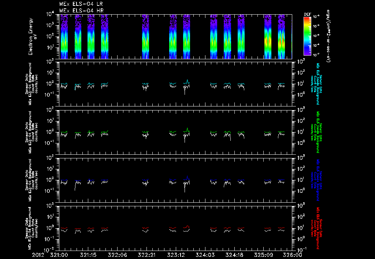Click the red trace bump in the bottom panel
The image size is (375, 259).
(187, 226)
